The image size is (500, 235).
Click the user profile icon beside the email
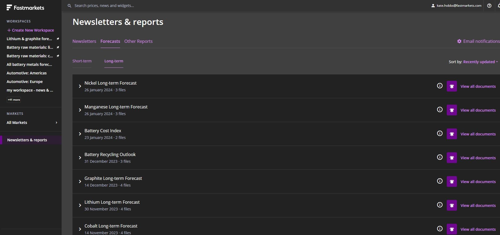pos(433,6)
